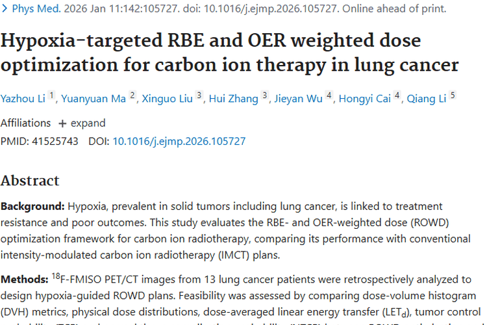Click author Qiang Li
Viewport: 487px width, 325px height.
click(x=427, y=98)
